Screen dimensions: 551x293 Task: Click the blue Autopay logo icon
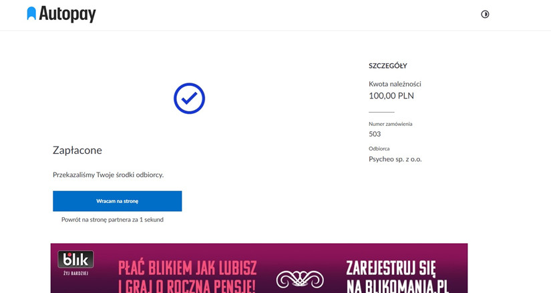(x=31, y=13)
